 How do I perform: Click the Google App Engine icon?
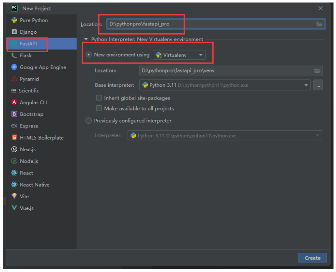tap(14, 67)
